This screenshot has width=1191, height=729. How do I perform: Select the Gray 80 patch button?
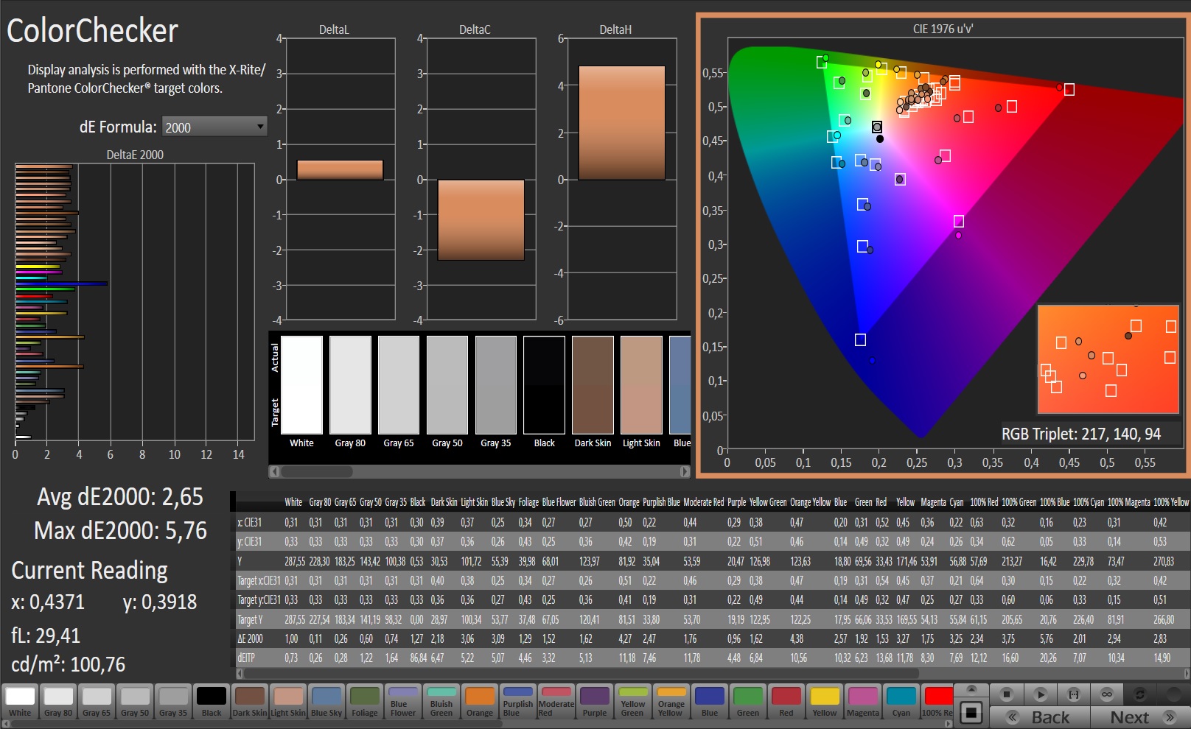(58, 702)
